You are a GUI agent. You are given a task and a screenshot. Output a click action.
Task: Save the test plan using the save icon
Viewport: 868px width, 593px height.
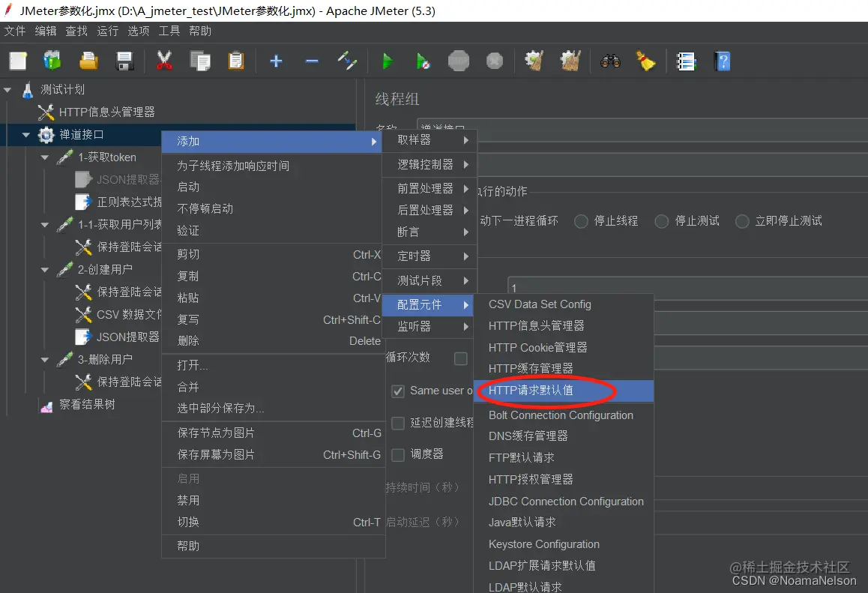tap(124, 61)
